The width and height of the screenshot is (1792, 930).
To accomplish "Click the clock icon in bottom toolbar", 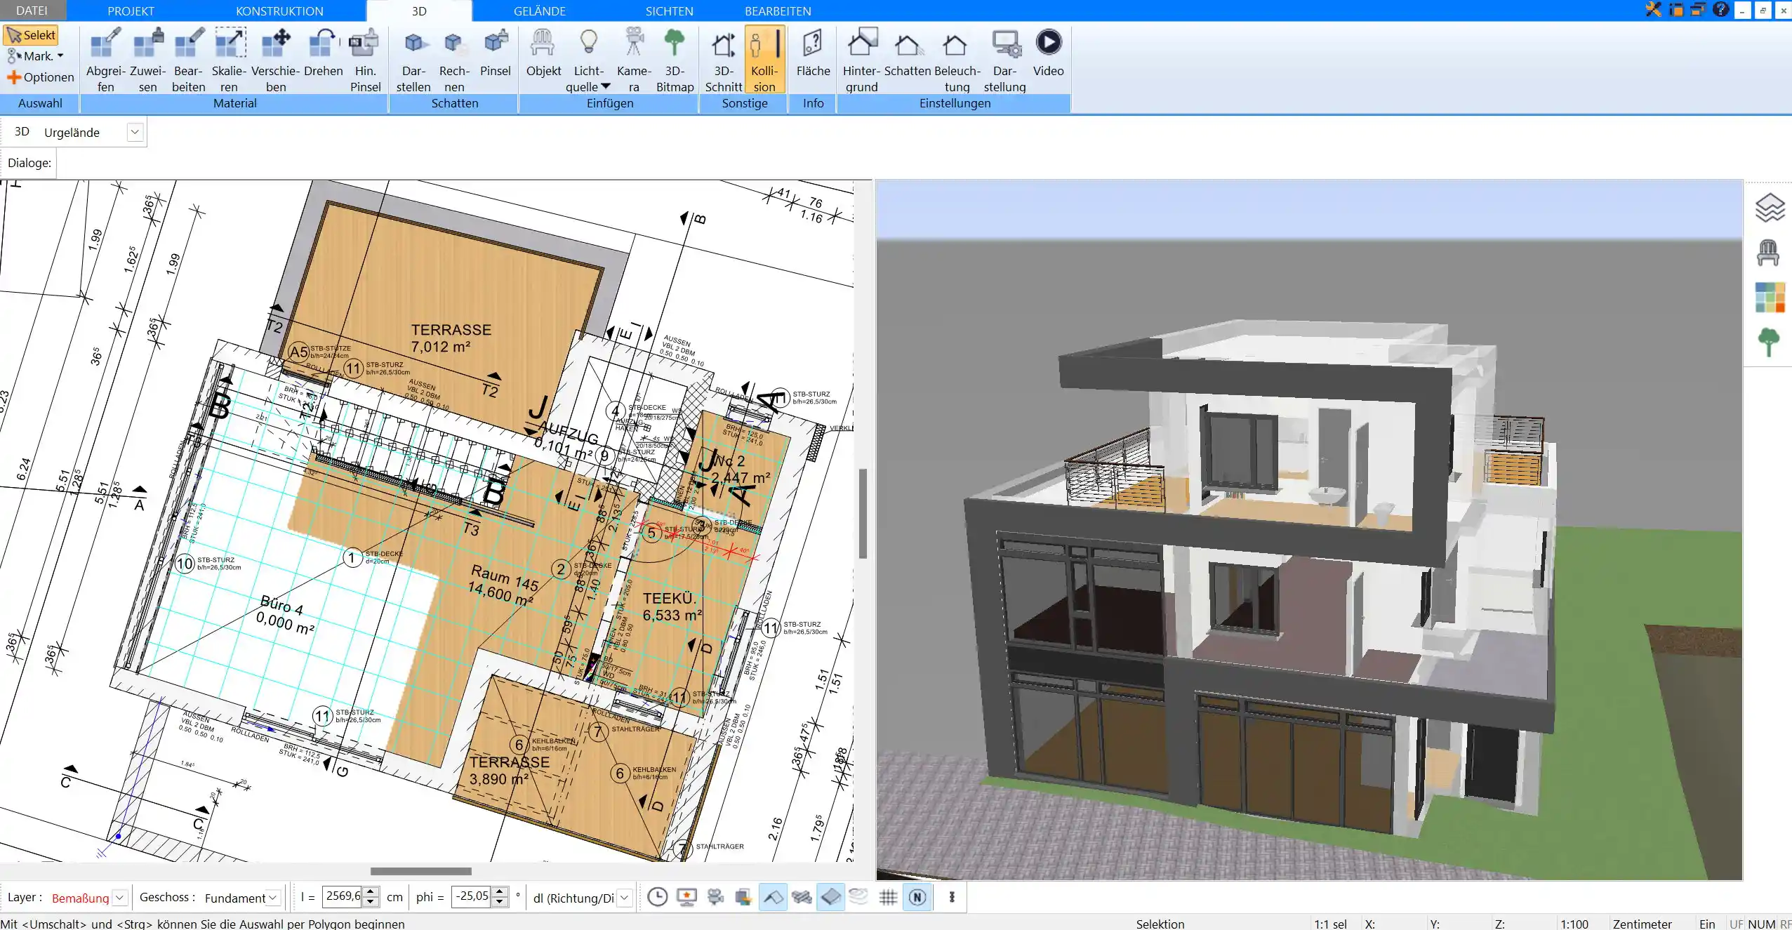I will click(657, 897).
